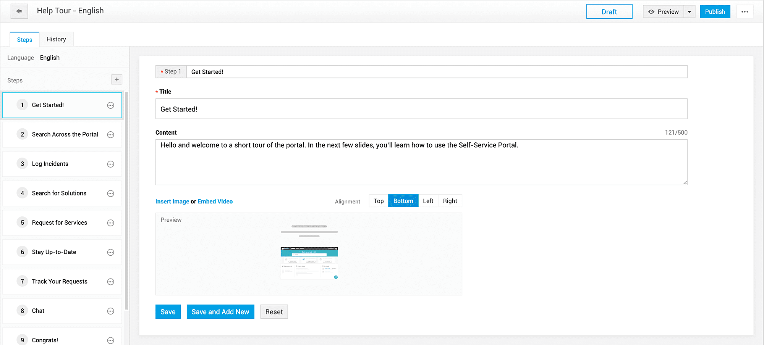The image size is (764, 345).
Task: Add a new step with plus icon
Action: pyautogui.click(x=117, y=79)
